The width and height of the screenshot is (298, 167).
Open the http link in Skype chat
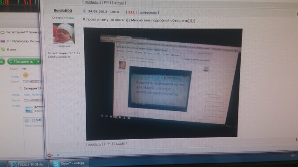pyautogui.click(x=33, y=95)
